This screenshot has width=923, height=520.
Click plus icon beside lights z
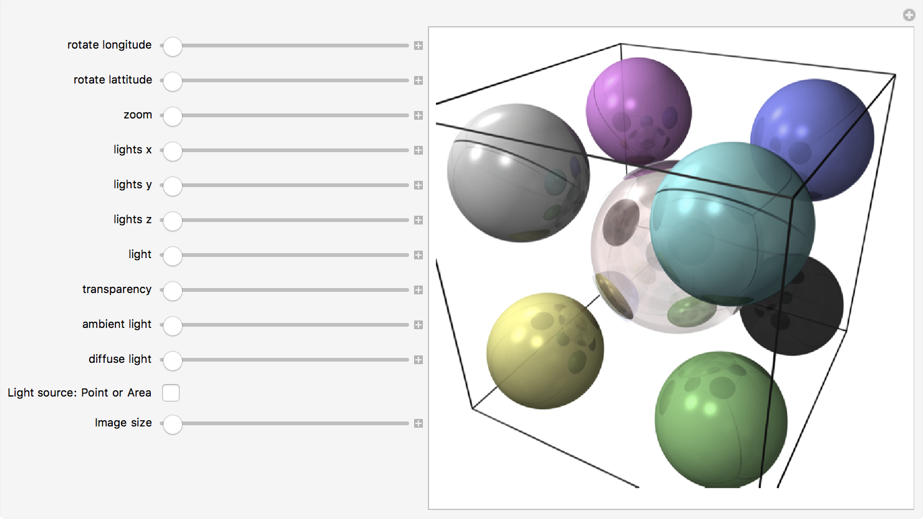coord(418,220)
